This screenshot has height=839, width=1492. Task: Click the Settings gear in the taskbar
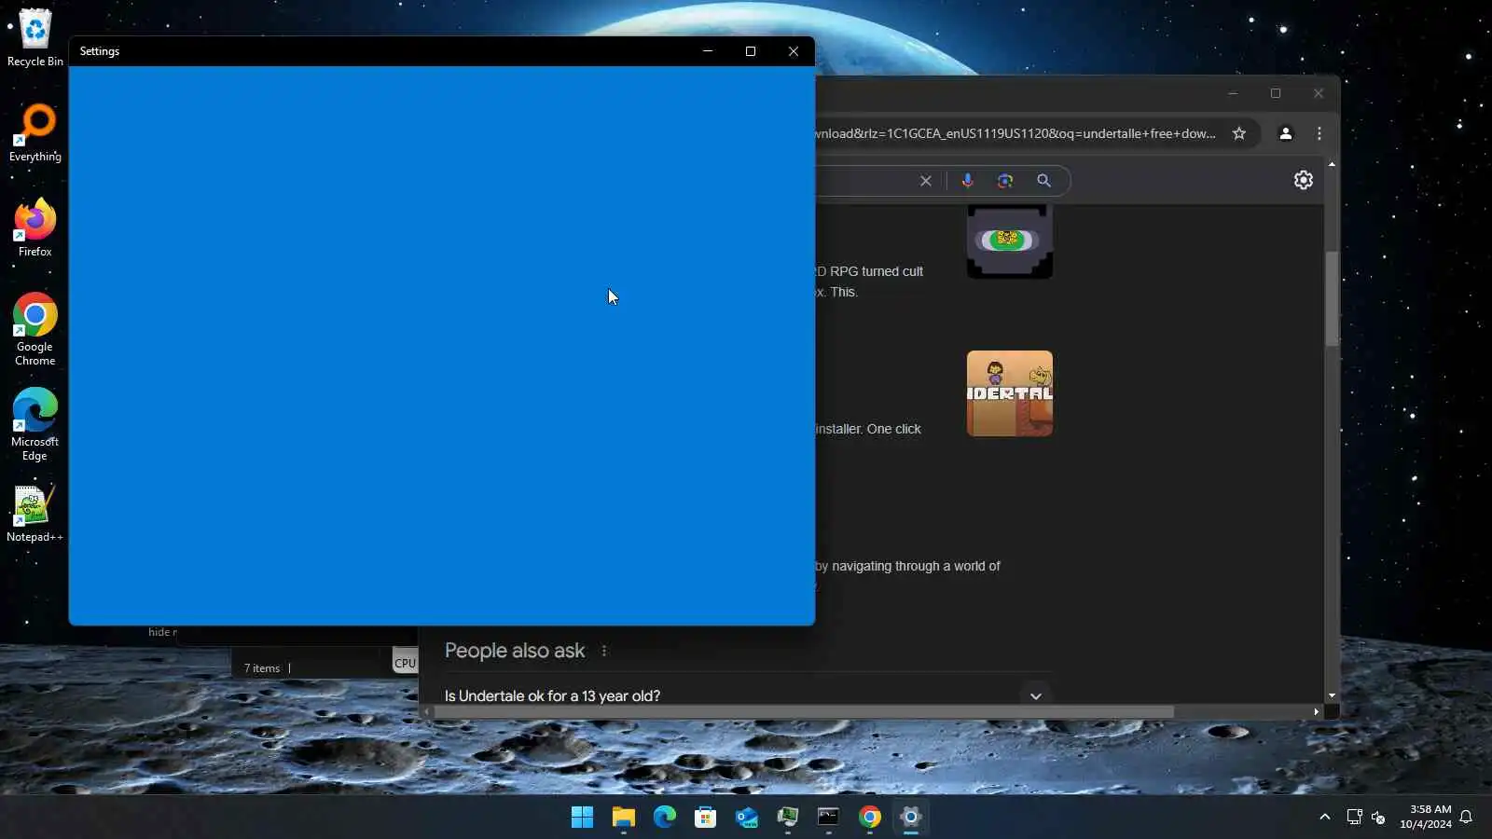(x=911, y=818)
